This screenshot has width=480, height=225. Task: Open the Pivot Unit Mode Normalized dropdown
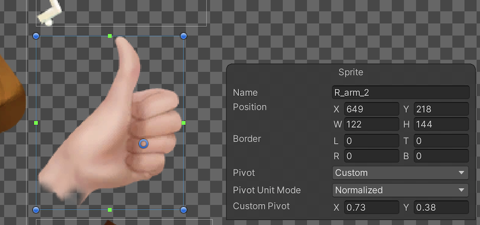[400, 190]
